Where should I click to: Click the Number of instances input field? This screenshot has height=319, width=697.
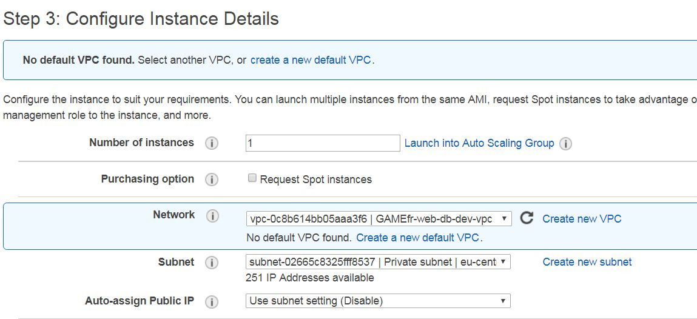point(323,143)
